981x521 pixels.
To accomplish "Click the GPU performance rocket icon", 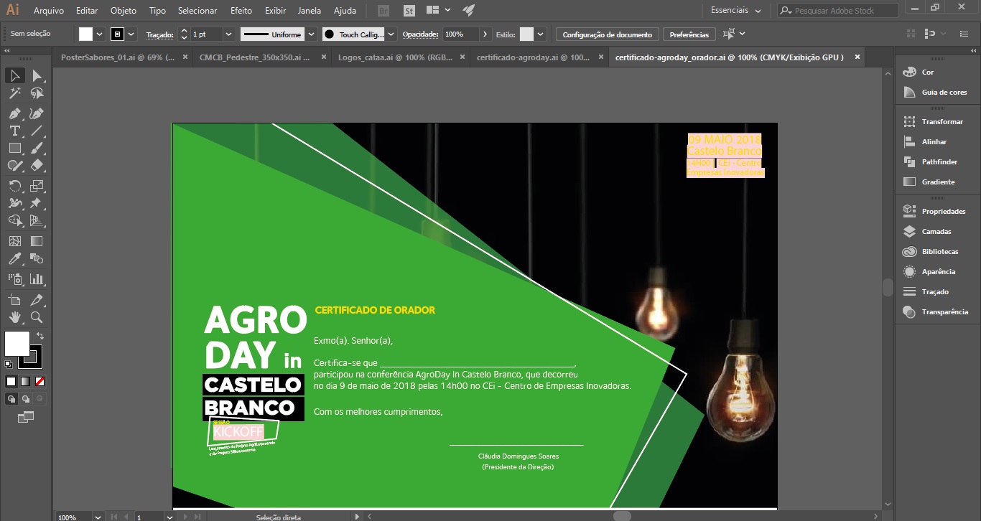I will (469, 10).
